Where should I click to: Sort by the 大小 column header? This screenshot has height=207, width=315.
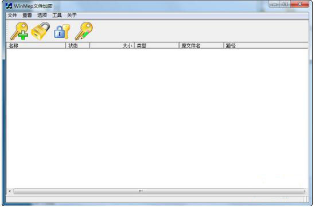(112, 45)
